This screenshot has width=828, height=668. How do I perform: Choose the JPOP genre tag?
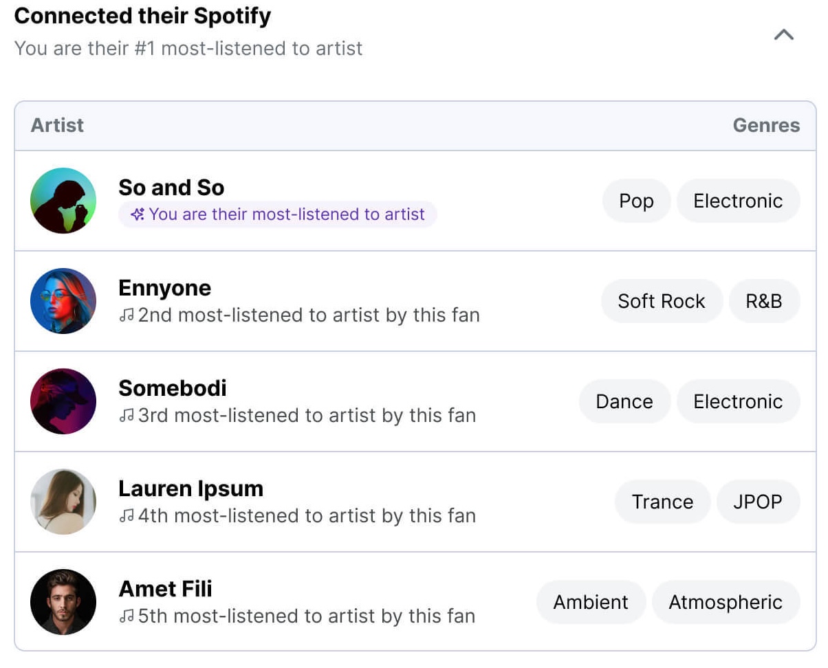point(758,502)
